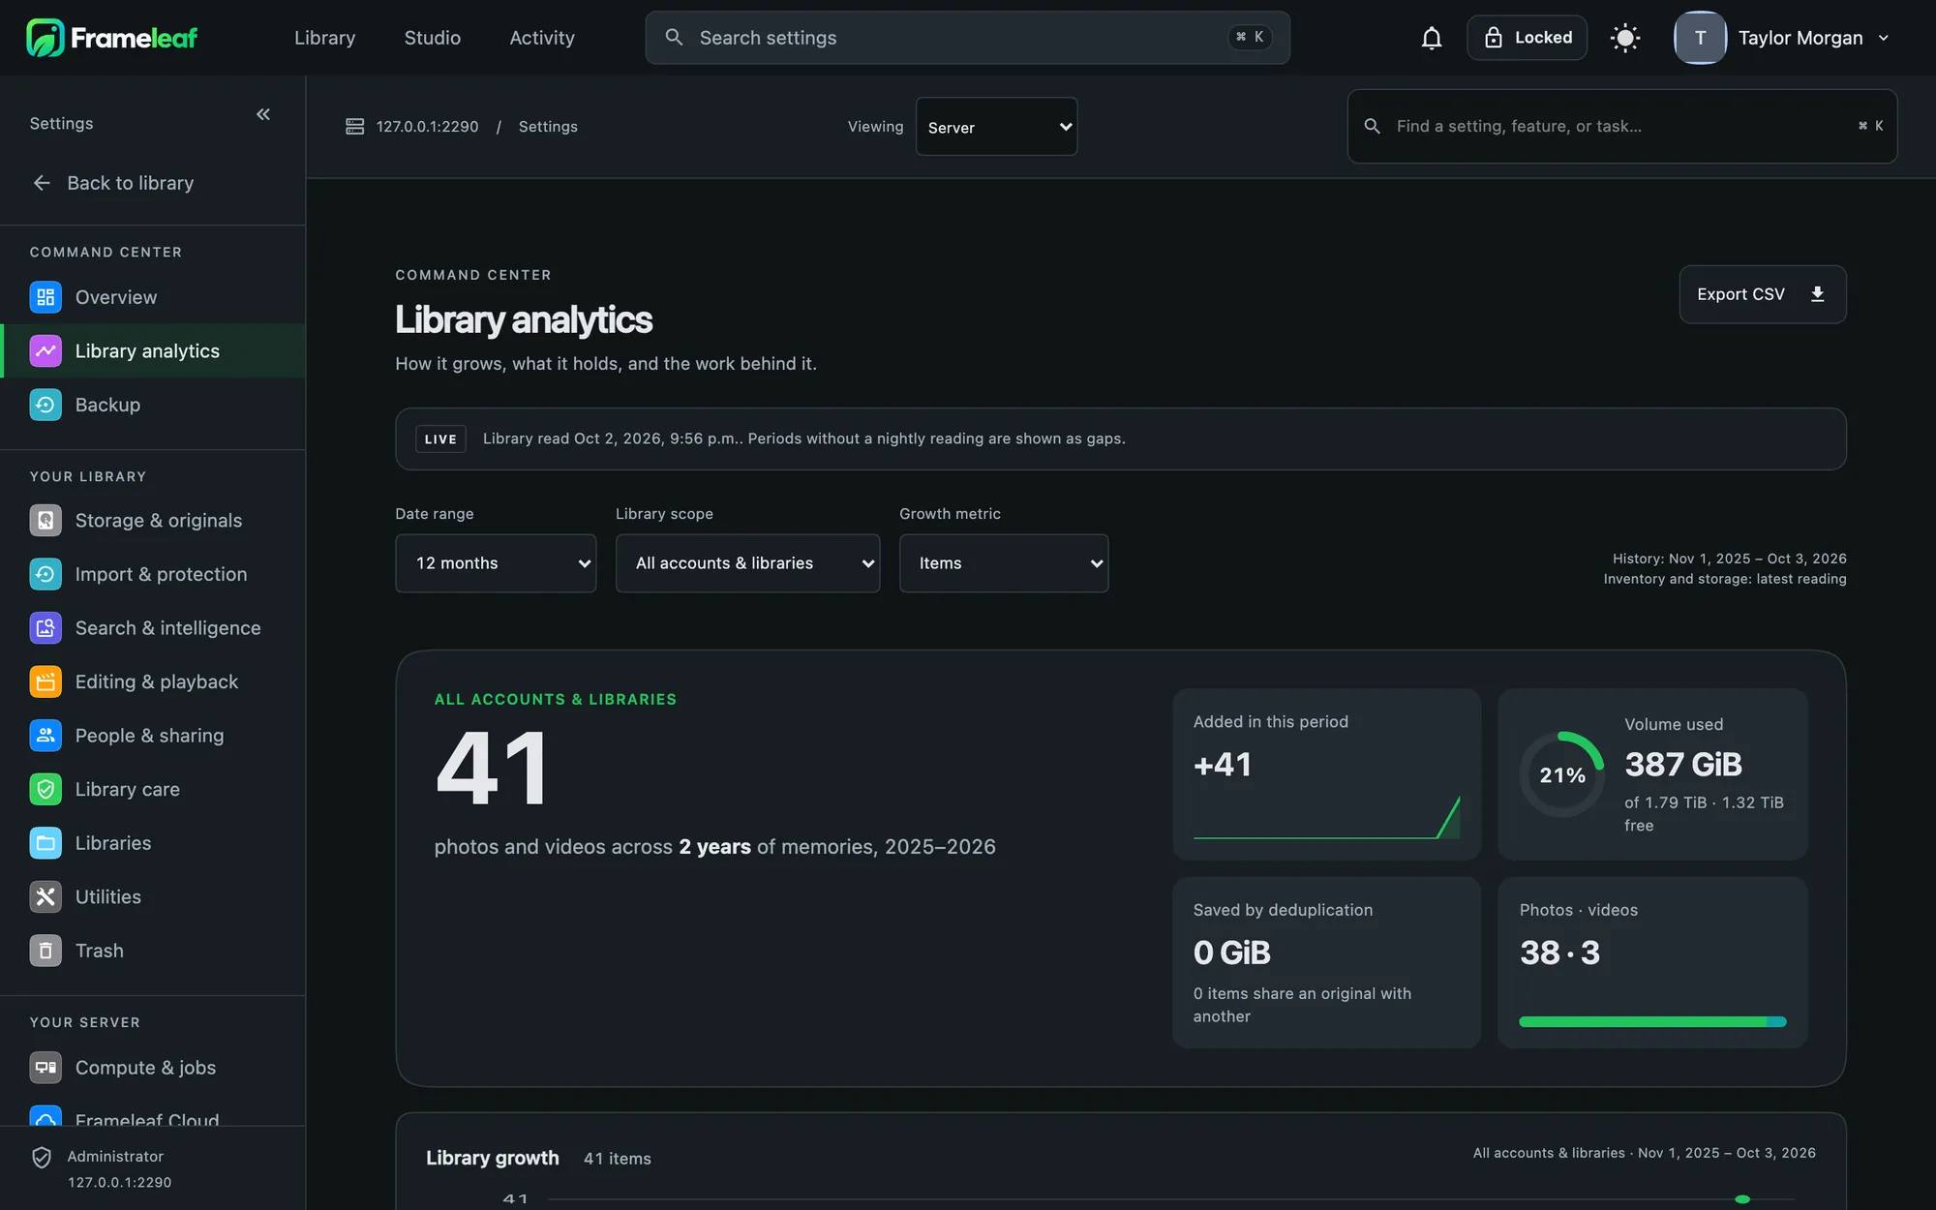Open the Date range 12 months dropdown

(496, 563)
